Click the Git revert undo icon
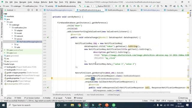Screen dimensions: 192x108 point(162,6)
